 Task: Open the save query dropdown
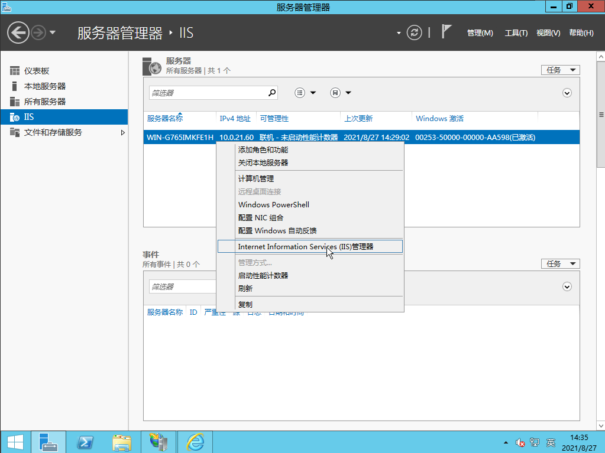click(341, 93)
